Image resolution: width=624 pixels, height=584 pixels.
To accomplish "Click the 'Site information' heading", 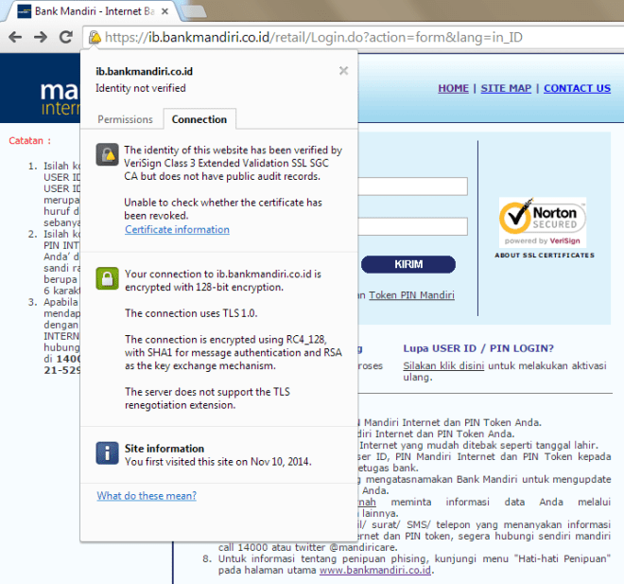I will pyautogui.click(x=165, y=449).
